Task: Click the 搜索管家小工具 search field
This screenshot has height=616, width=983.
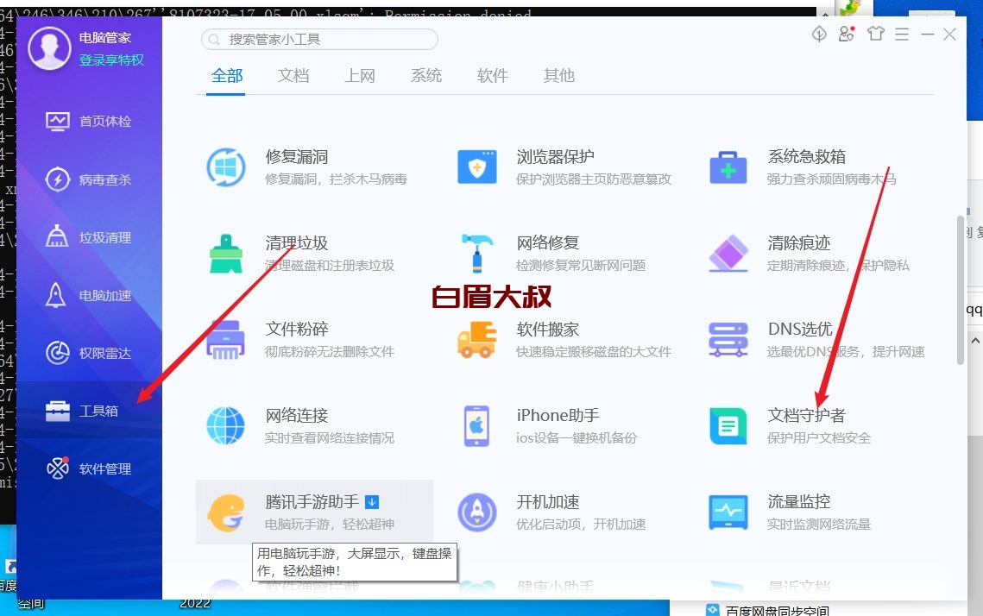Action: click(319, 40)
